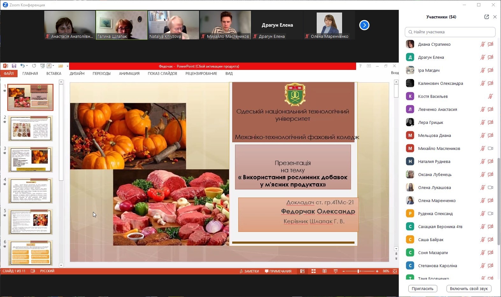501x297 pixels.
Task: Open the ПОКАЗ СЛАЙДОВ ribbon tab
Action: tap(162, 73)
